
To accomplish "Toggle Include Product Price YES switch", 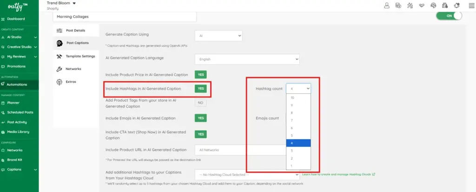I will coord(201,74).
